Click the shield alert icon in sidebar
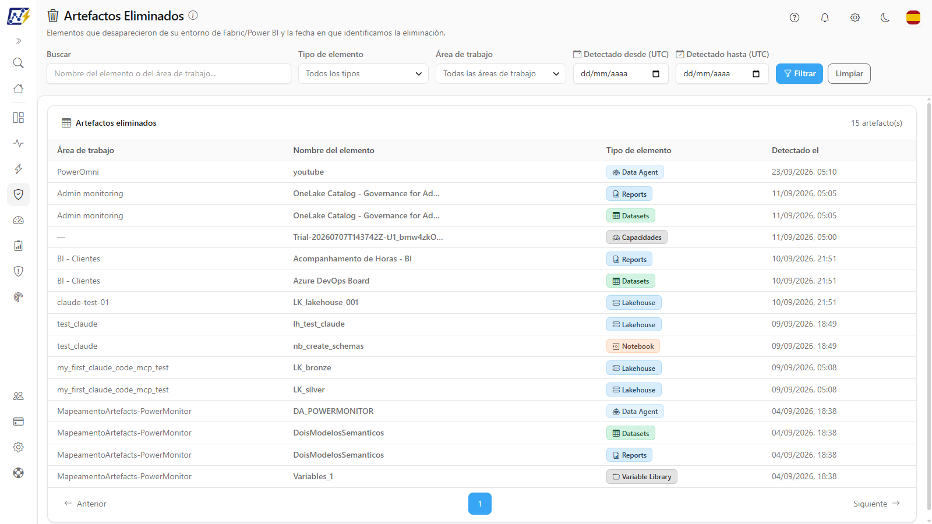The image size is (932, 524). pyautogui.click(x=19, y=271)
